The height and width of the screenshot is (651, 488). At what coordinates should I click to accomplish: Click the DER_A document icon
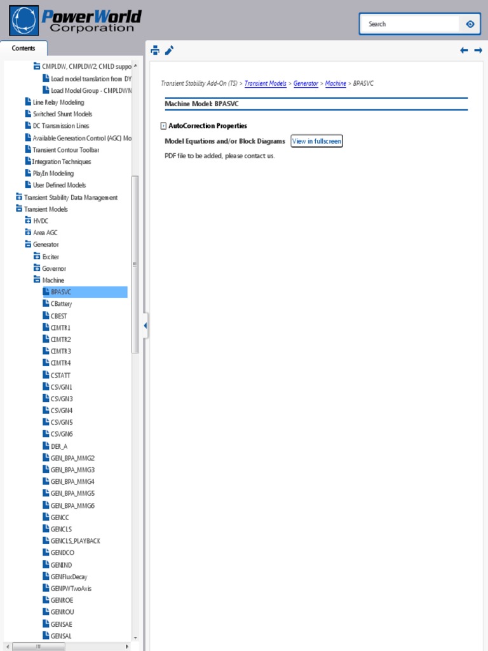46,446
